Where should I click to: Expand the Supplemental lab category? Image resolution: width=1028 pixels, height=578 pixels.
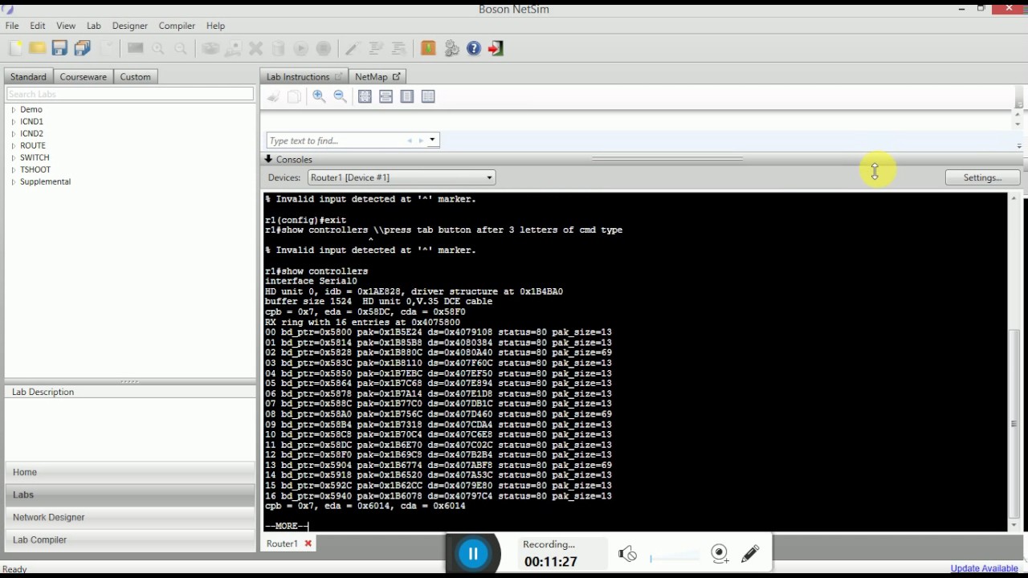[x=13, y=181]
